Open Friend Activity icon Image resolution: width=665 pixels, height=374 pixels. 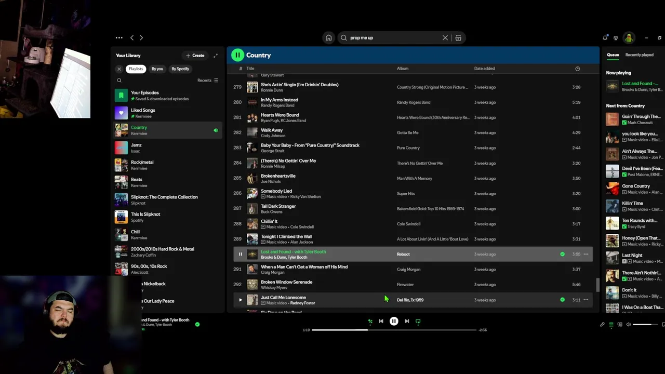tap(616, 37)
